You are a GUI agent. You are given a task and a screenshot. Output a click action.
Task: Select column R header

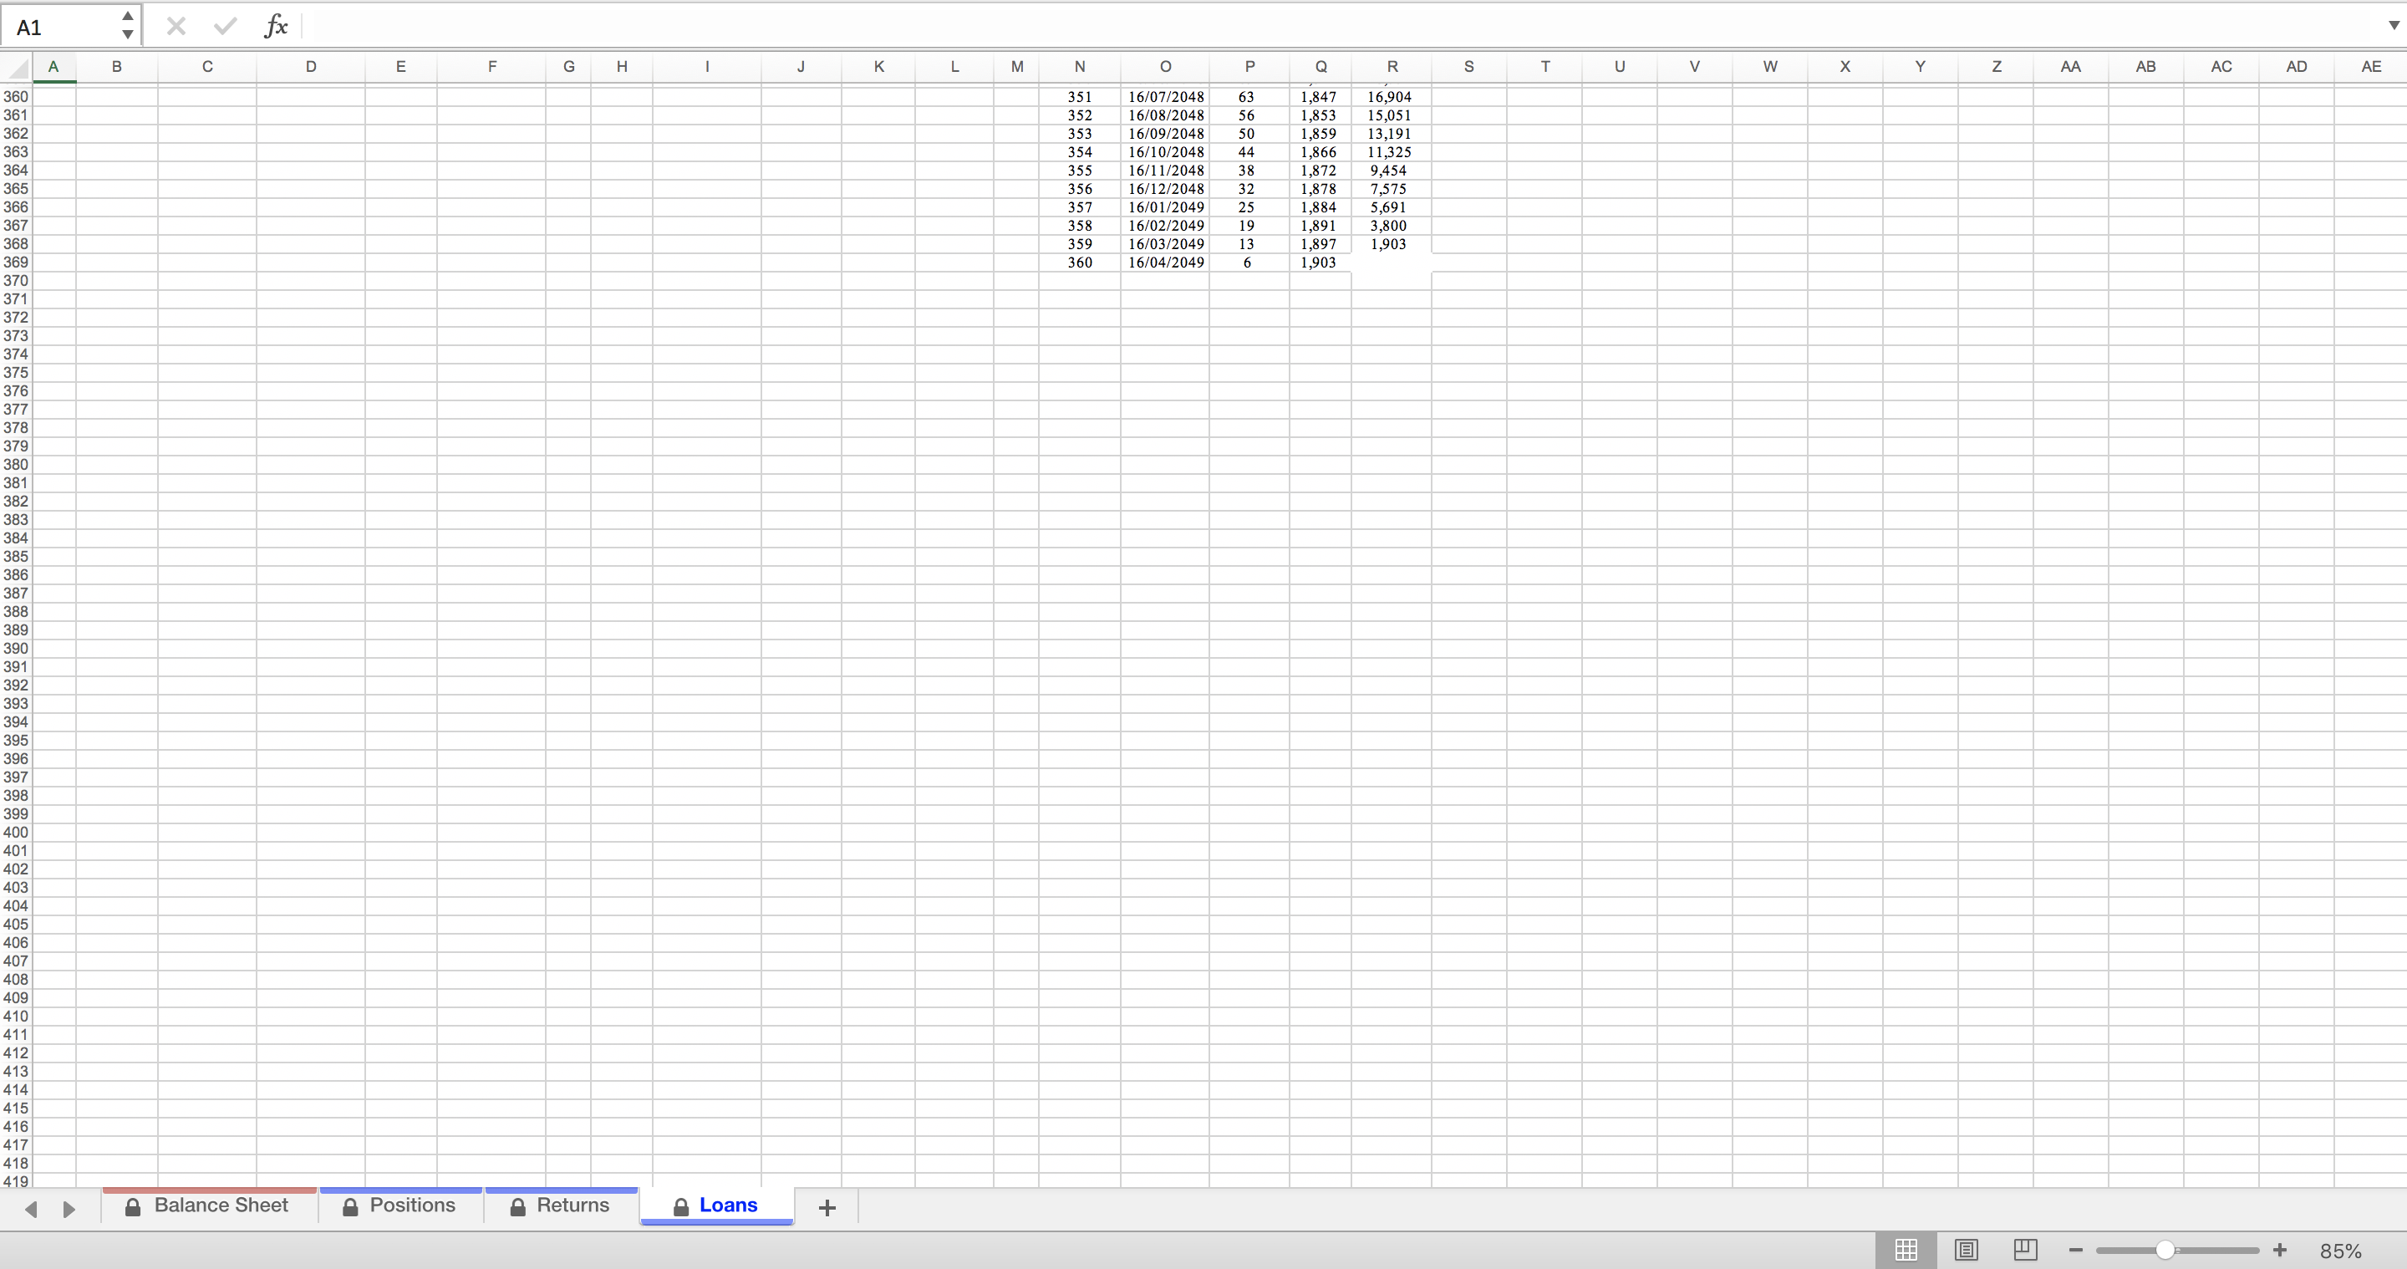tap(1392, 66)
